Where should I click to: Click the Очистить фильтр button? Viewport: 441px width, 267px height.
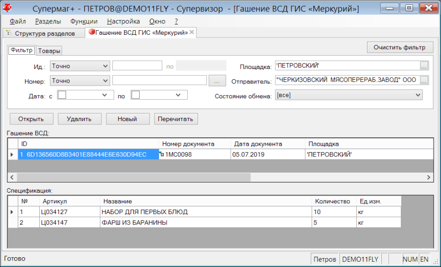[x=399, y=47]
